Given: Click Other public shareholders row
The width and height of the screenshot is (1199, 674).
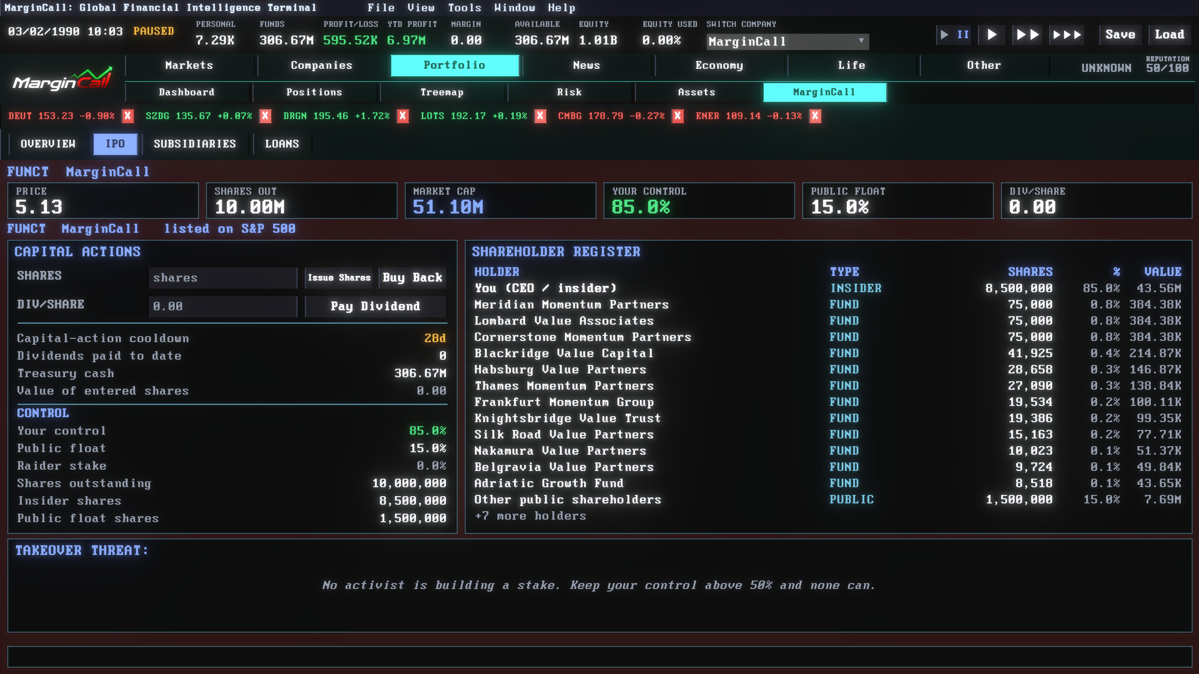Looking at the screenshot, I should [x=827, y=499].
